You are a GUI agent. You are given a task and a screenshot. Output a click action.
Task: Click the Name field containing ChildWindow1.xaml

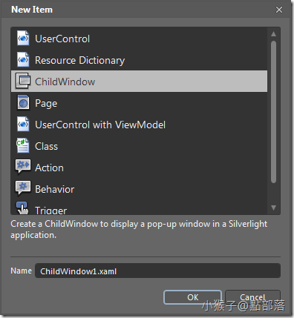(x=157, y=271)
